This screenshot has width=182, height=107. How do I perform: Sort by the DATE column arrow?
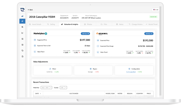41,94
